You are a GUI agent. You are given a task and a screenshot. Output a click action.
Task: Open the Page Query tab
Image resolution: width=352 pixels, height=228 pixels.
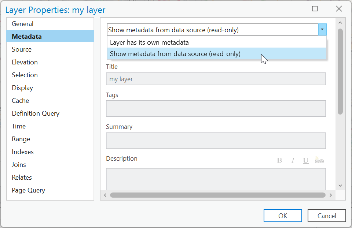tap(28, 190)
